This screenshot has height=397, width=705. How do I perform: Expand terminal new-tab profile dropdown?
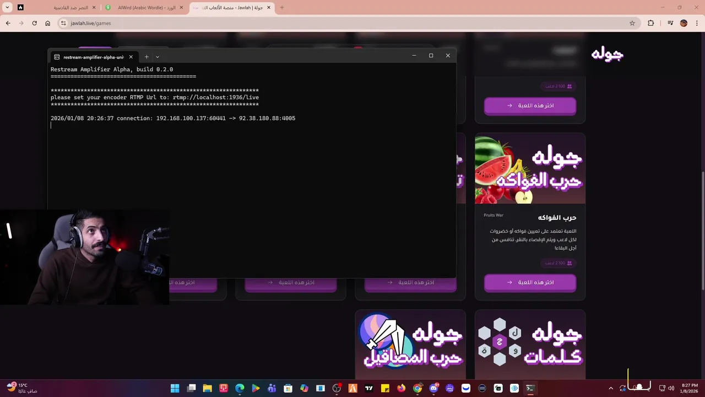(x=158, y=57)
